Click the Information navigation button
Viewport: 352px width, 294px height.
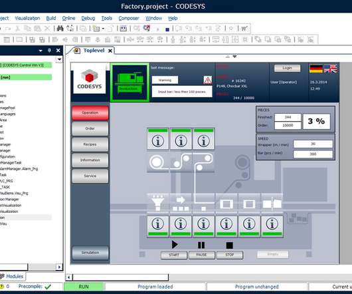coord(90,160)
